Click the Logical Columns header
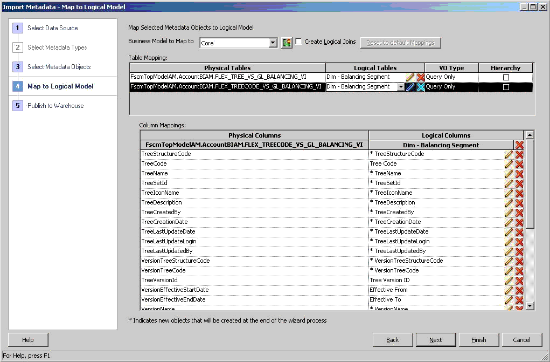 pyautogui.click(x=446, y=135)
